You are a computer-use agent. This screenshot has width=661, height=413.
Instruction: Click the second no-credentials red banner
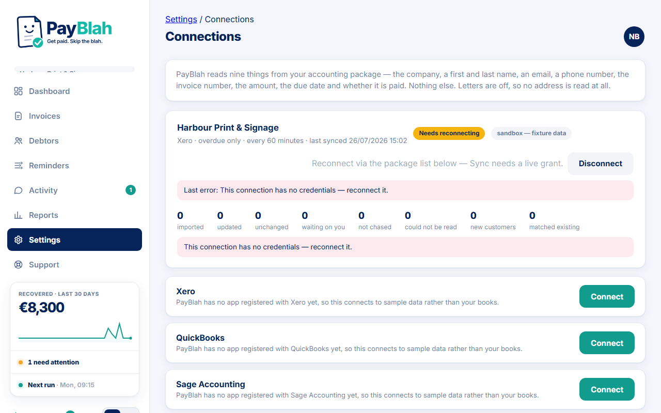click(405, 247)
